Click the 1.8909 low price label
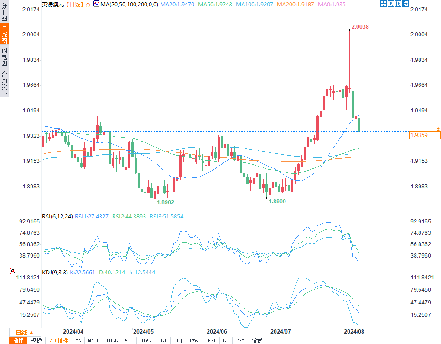The height and width of the screenshot is (344, 441). pos(277,202)
